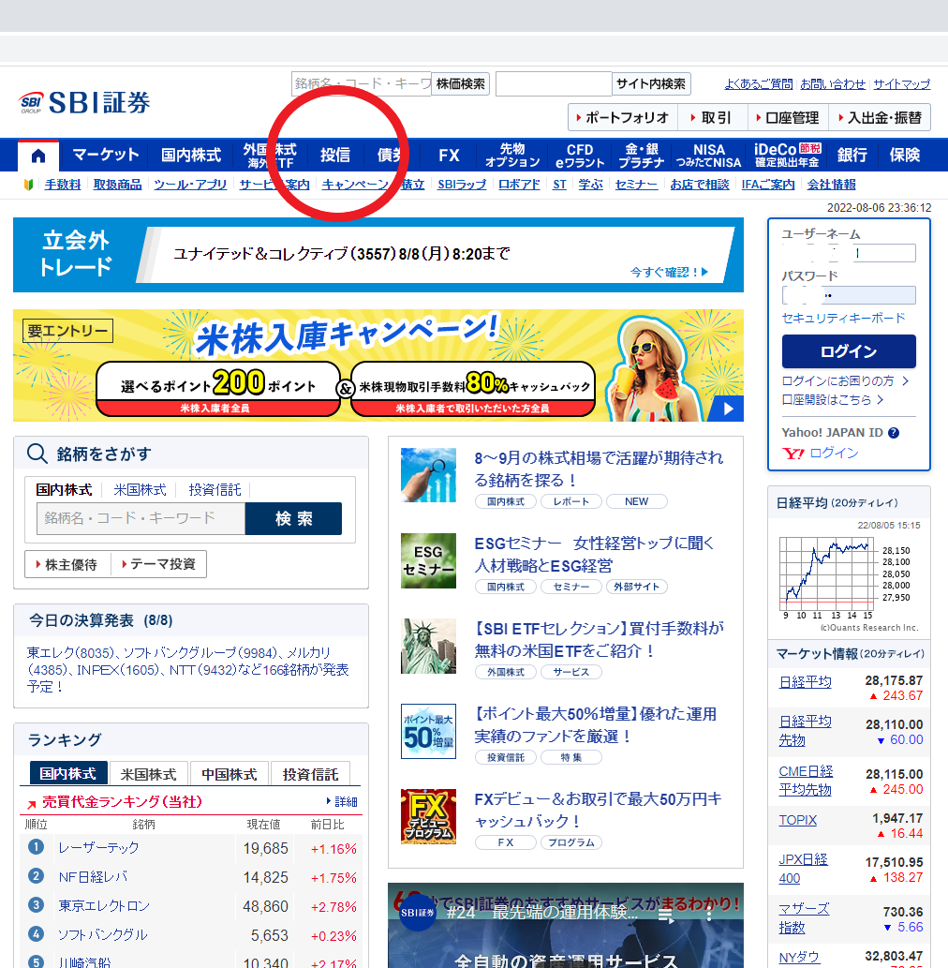Switch stock search to 米国株式 tab
Viewport: 948px width, 968px height.
coord(140,490)
